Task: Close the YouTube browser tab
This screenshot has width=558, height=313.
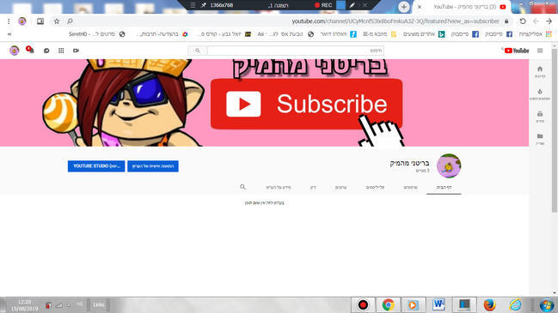Action: (x=420, y=7)
